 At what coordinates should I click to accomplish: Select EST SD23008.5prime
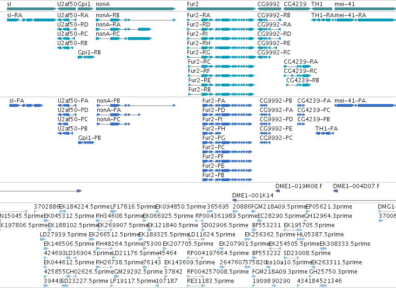coord(307,253)
